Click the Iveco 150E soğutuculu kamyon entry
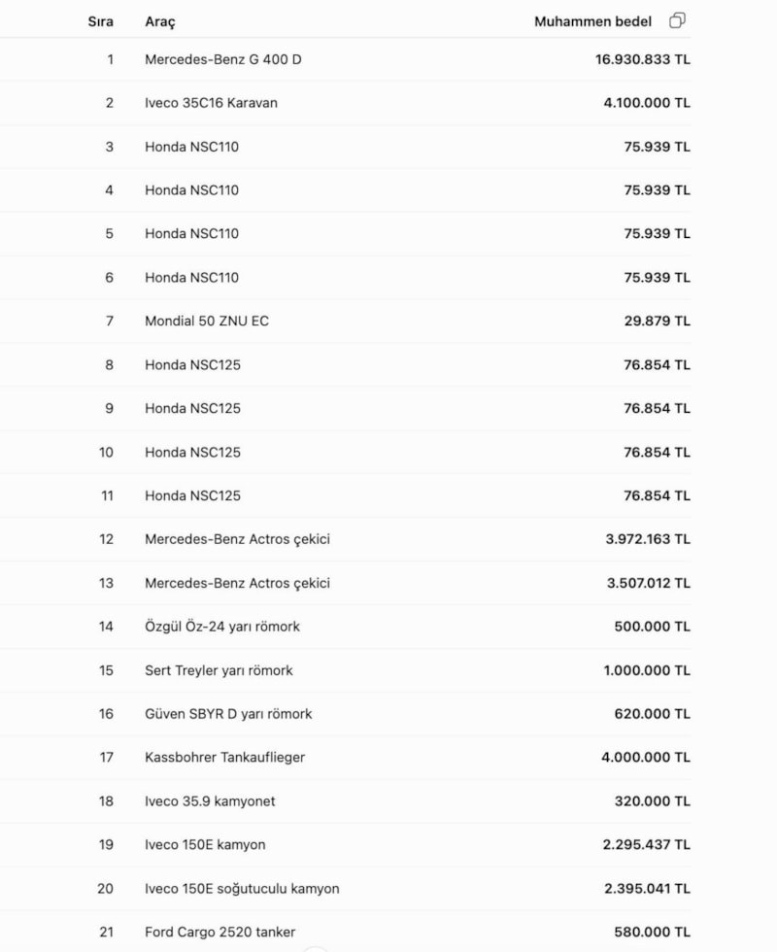Viewport: 777px width, 952px height. [x=242, y=888]
